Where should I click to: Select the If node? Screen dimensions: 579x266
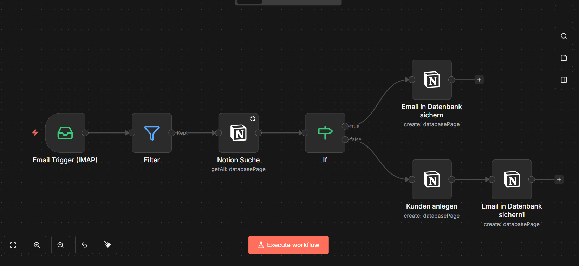[x=325, y=133]
